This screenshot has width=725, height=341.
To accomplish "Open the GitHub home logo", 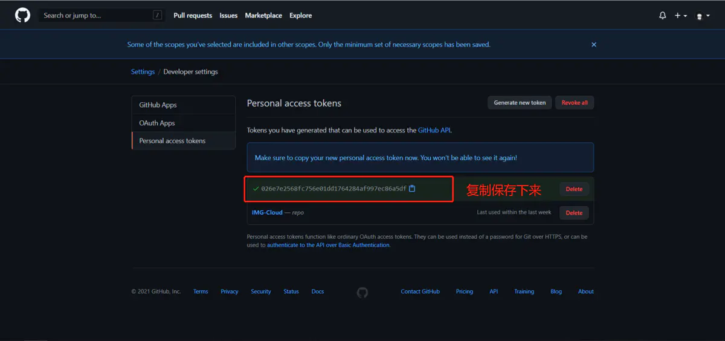I will tap(22, 16).
